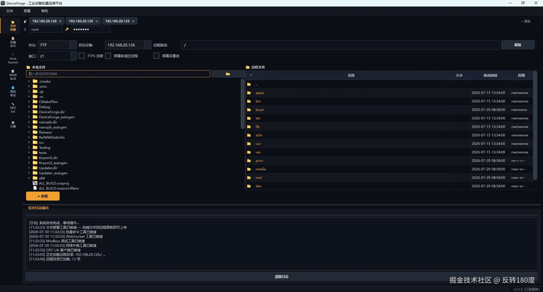The width and height of the screenshot is (543, 292).
Task: Sort remote files by 修改时间 column
Action: tap(490, 75)
